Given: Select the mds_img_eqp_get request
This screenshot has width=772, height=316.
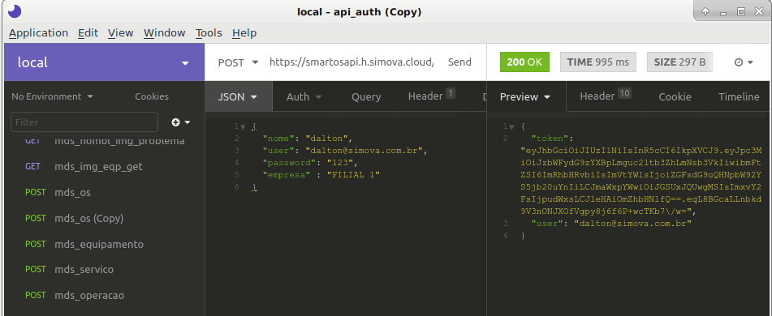Looking at the screenshot, I should point(98,167).
